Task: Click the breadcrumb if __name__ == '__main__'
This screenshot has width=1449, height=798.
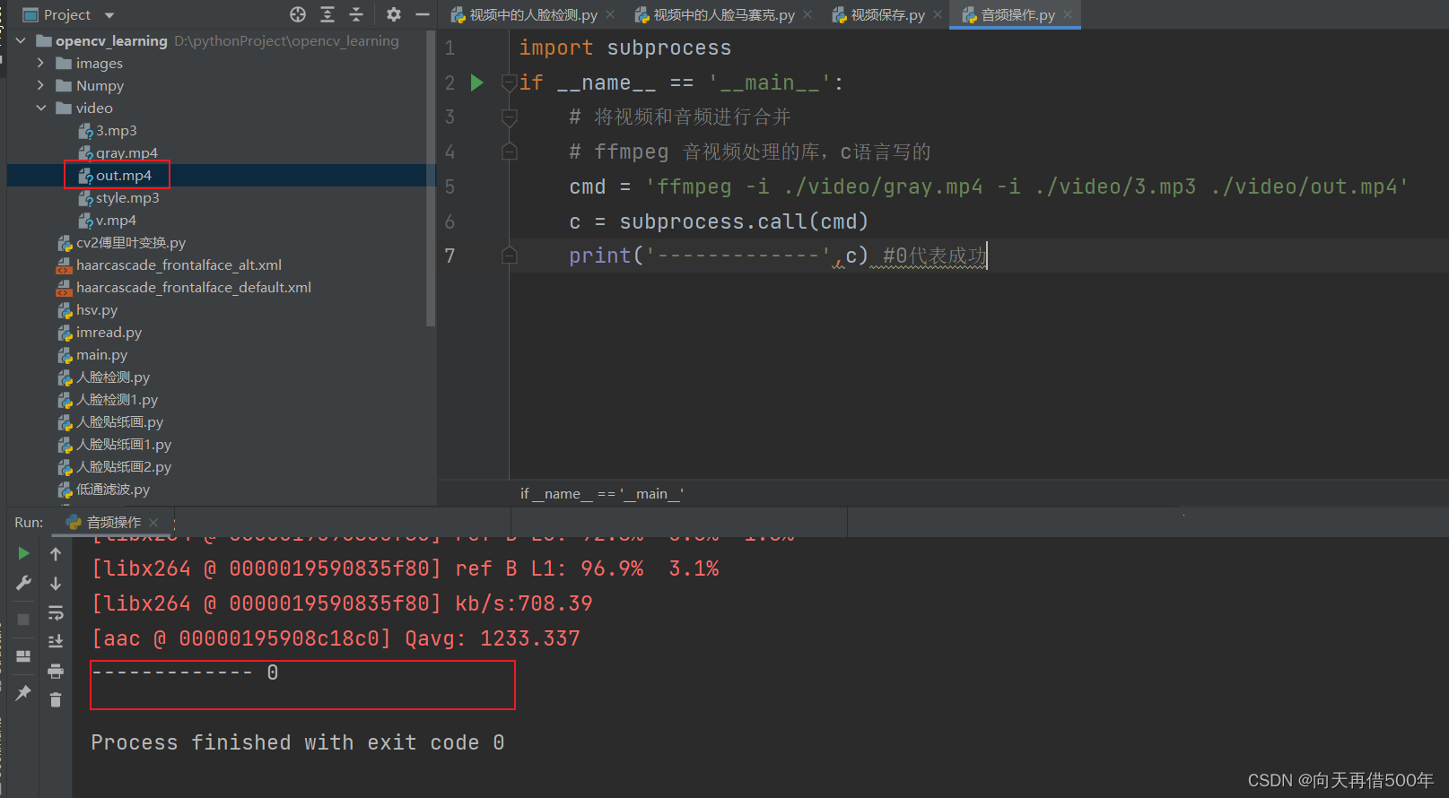Action: coord(602,494)
